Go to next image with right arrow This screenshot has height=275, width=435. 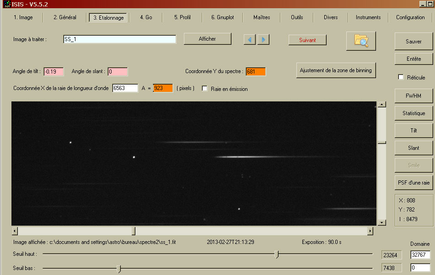tap(263, 40)
